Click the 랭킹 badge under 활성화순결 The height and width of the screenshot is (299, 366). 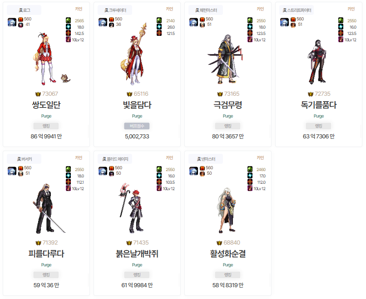click(228, 275)
